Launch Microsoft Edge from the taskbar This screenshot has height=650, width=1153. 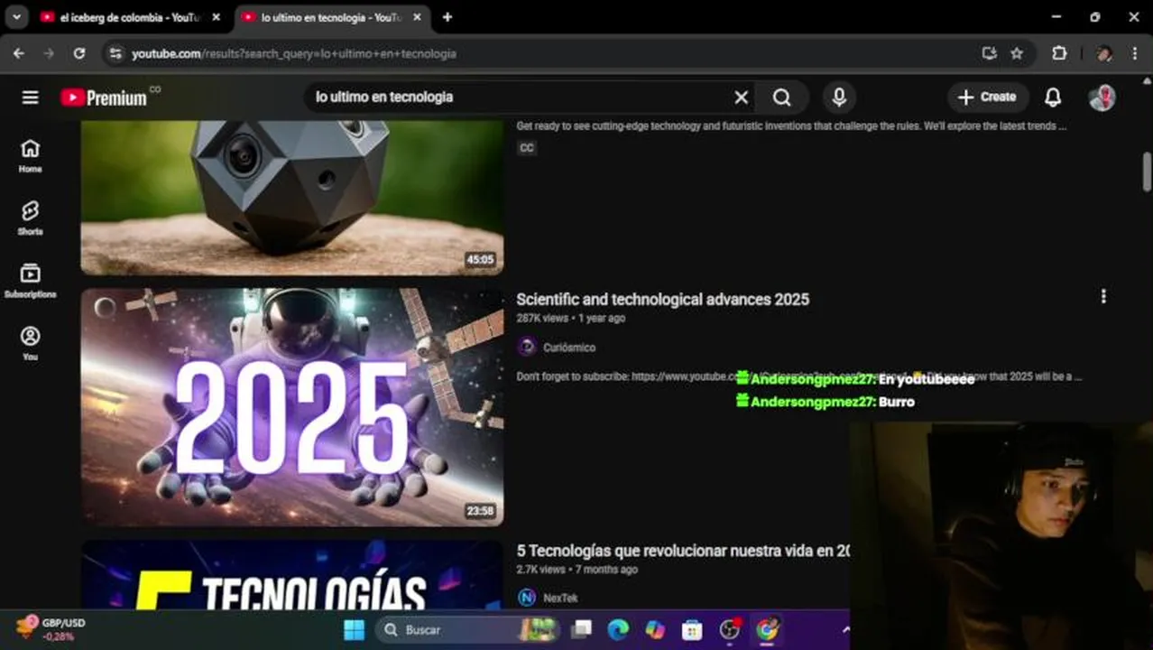tap(618, 629)
